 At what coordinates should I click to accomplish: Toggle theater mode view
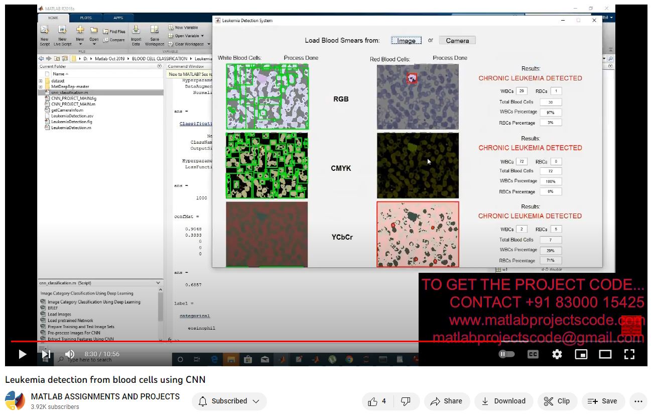coord(605,354)
